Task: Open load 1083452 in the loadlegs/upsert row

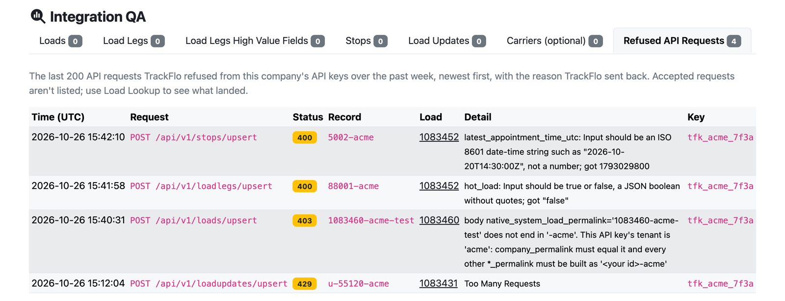Action: [439, 186]
